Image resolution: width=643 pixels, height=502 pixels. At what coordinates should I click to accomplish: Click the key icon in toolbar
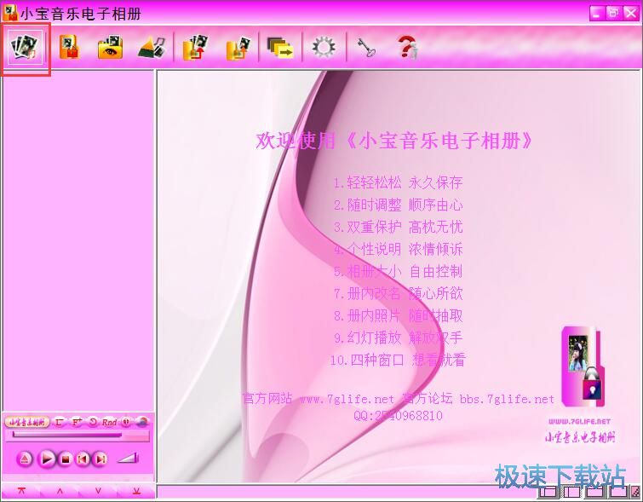tap(365, 48)
